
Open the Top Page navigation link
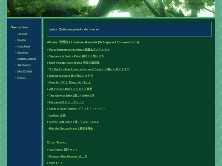coord(22,34)
